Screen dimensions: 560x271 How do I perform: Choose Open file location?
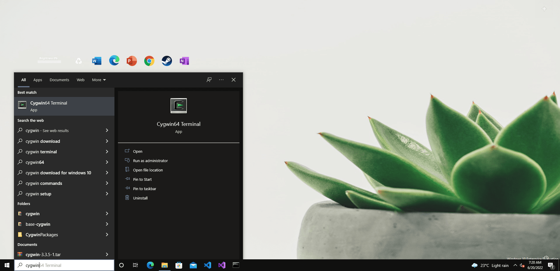coord(148,170)
